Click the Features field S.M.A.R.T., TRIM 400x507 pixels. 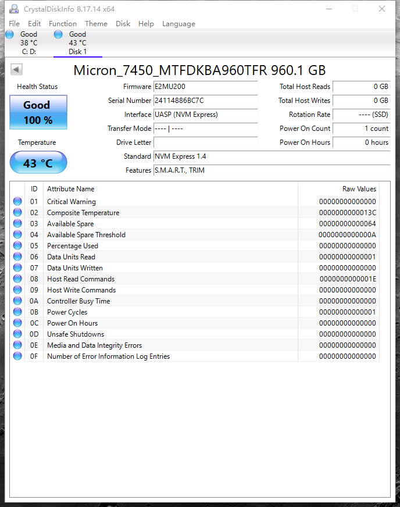coord(272,170)
